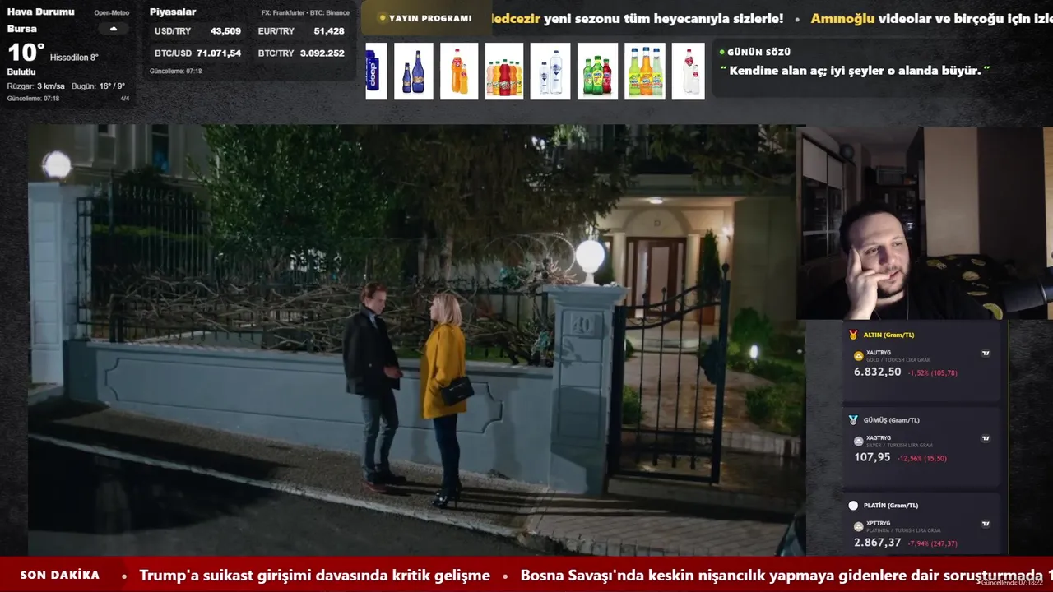Click the TradingView logo in the XAGTRYG card
The image size is (1053, 592).
(x=986, y=438)
